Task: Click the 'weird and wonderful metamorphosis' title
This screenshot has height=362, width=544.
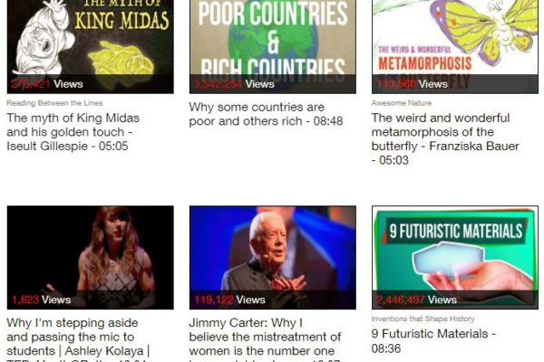Action: [445, 138]
